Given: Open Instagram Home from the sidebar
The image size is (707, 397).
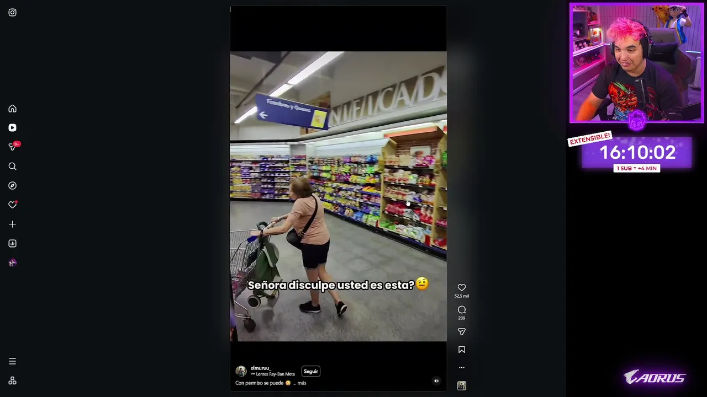Looking at the screenshot, I should click(12, 109).
